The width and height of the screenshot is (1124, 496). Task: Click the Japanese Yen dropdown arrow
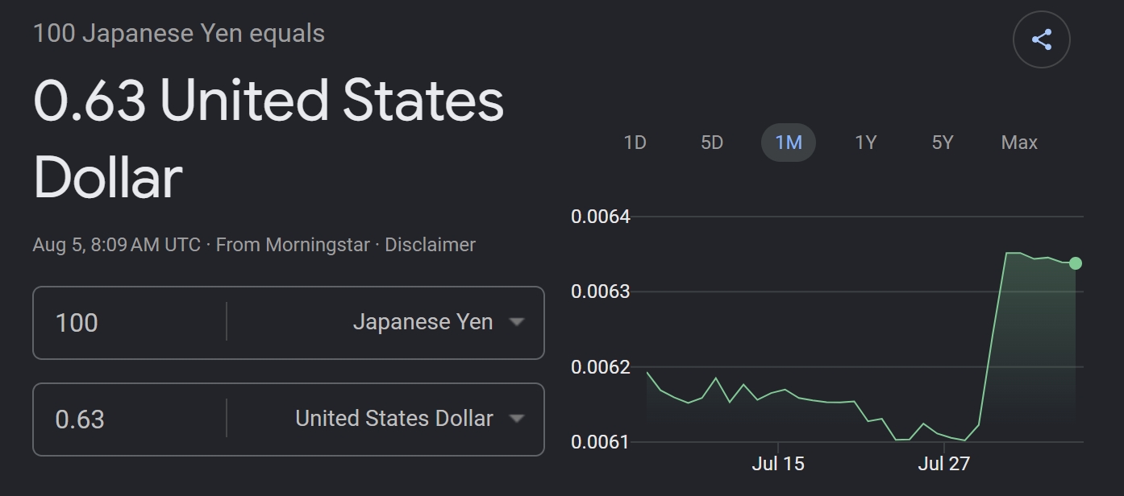(x=517, y=322)
